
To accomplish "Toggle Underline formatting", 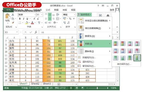I will point(27,19).
